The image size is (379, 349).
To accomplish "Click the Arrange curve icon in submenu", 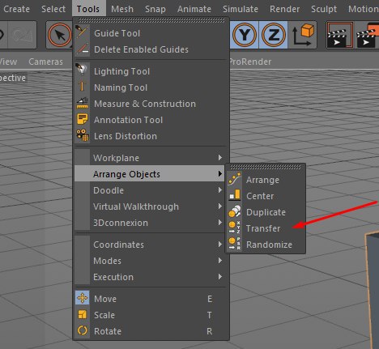I will 234,180.
